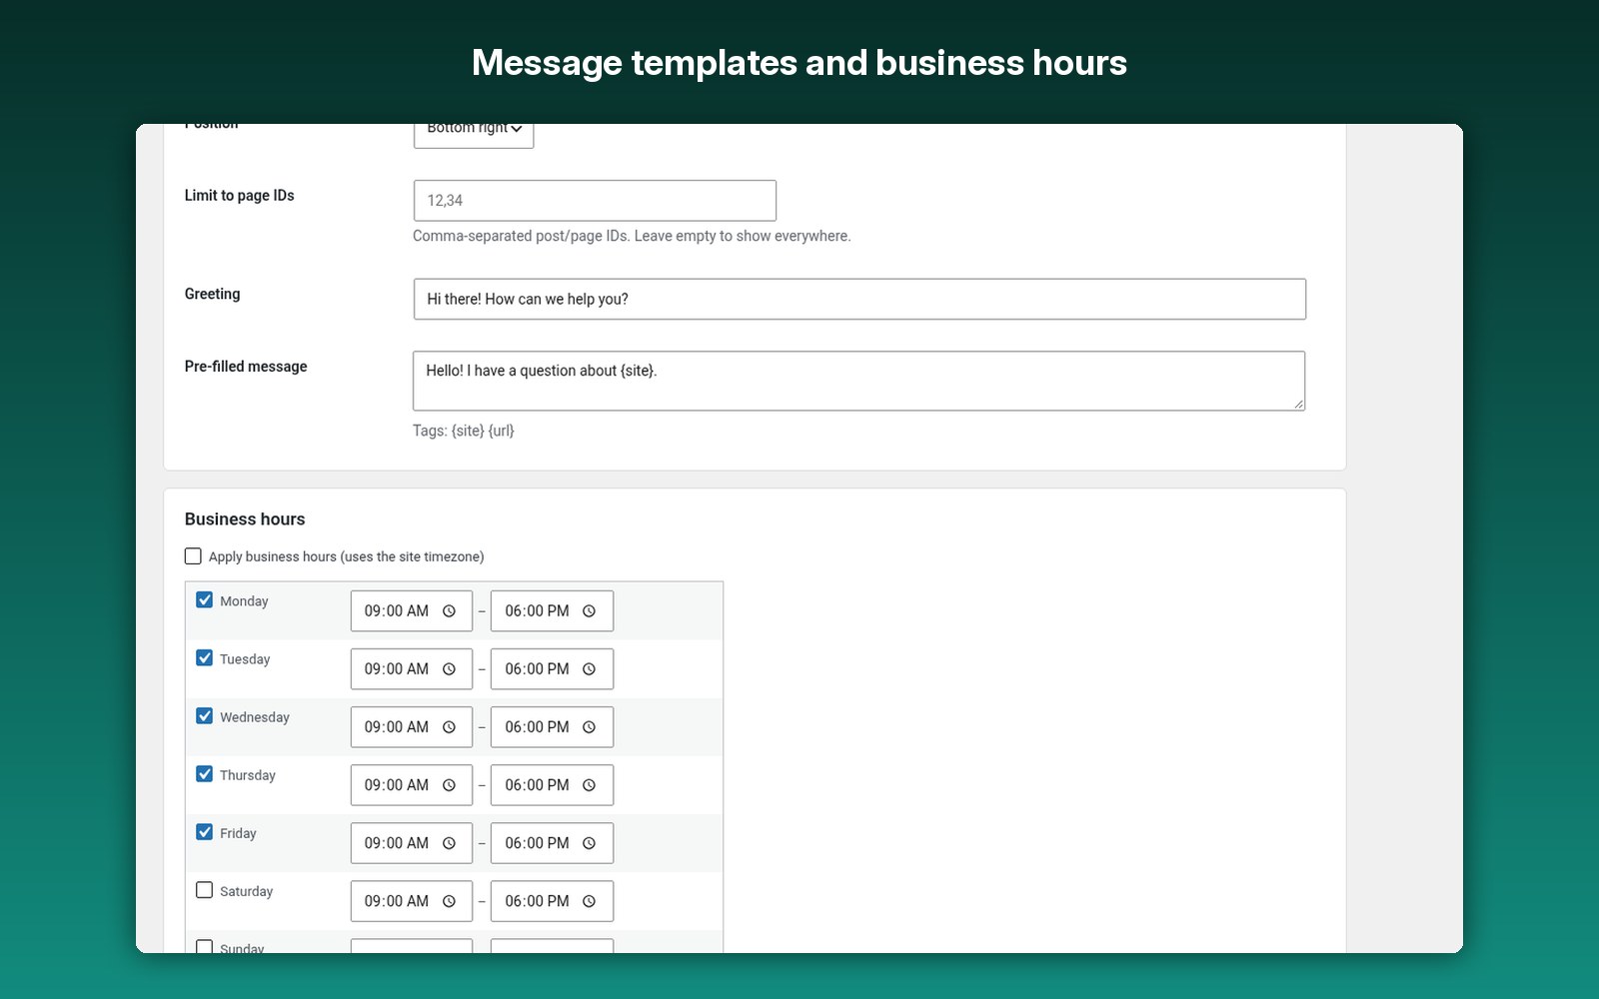This screenshot has width=1599, height=999.
Task: Open the clock picker for Tuesday end time
Action: [x=589, y=669]
